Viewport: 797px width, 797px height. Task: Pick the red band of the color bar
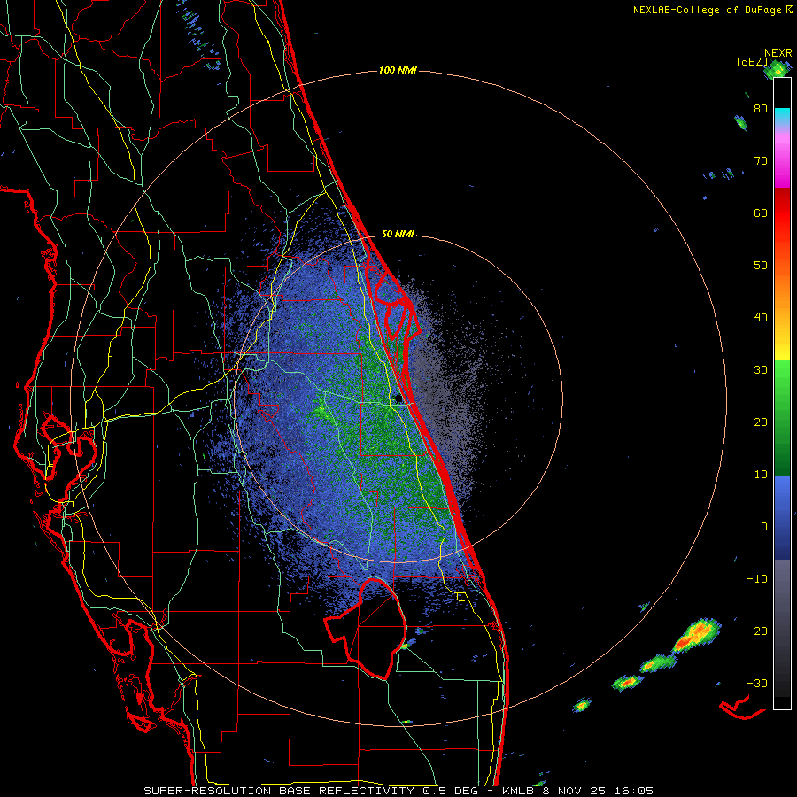[x=782, y=209]
